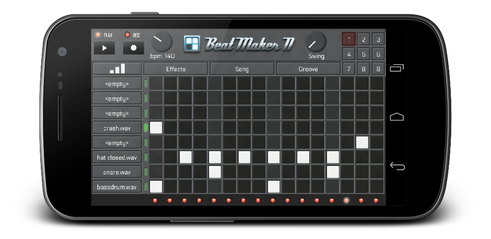Turn off crash.wav step 1
491x239 pixels.
[156, 128]
